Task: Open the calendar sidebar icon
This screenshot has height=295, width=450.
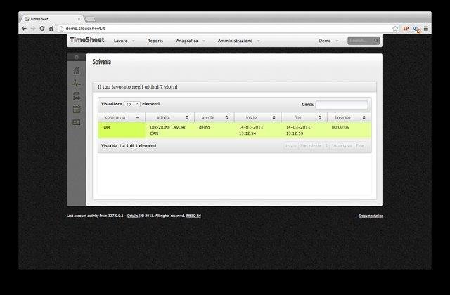Action: 77,110
